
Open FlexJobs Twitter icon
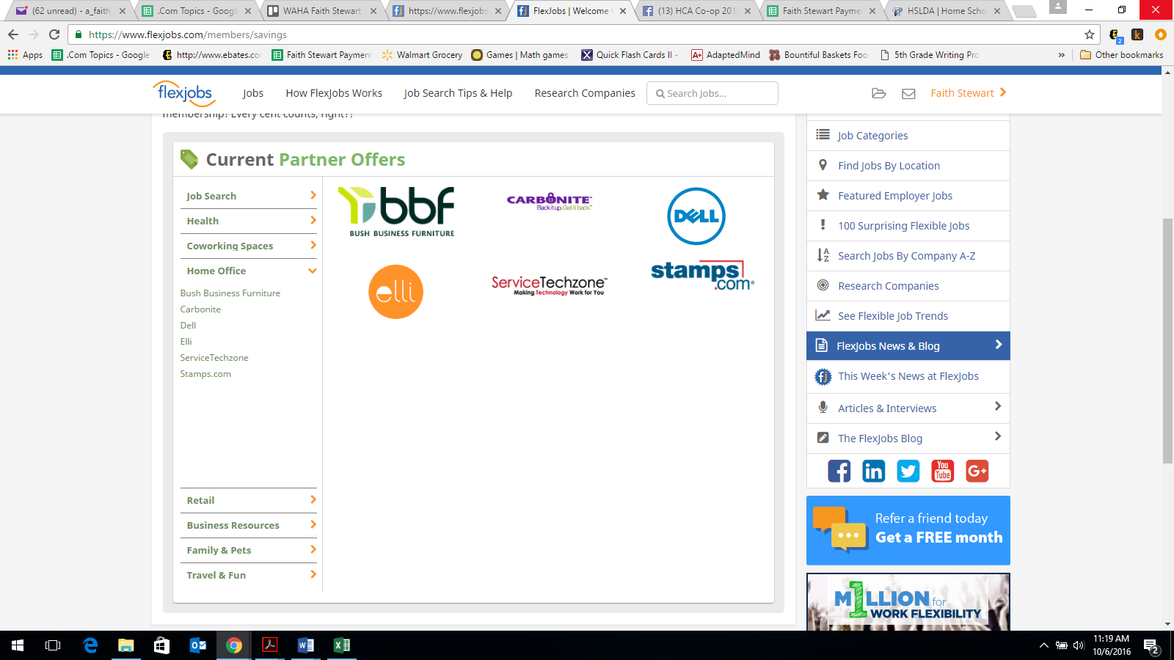pyautogui.click(x=908, y=471)
